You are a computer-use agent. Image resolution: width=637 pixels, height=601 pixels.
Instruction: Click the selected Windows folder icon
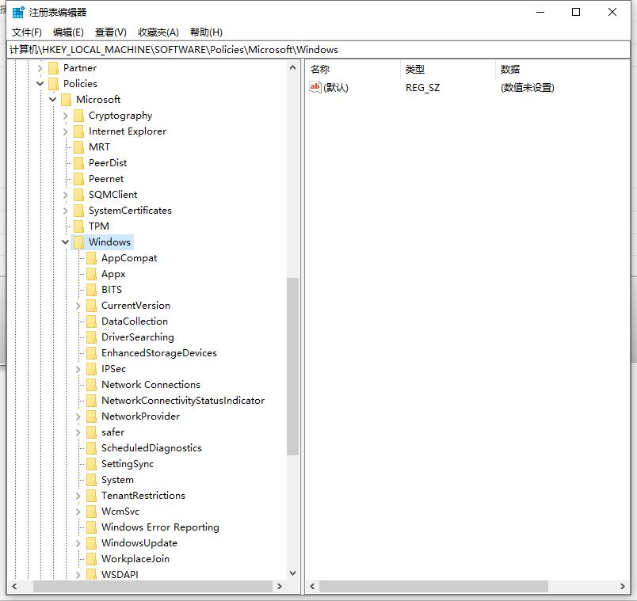pyautogui.click(x=78, y=242)
